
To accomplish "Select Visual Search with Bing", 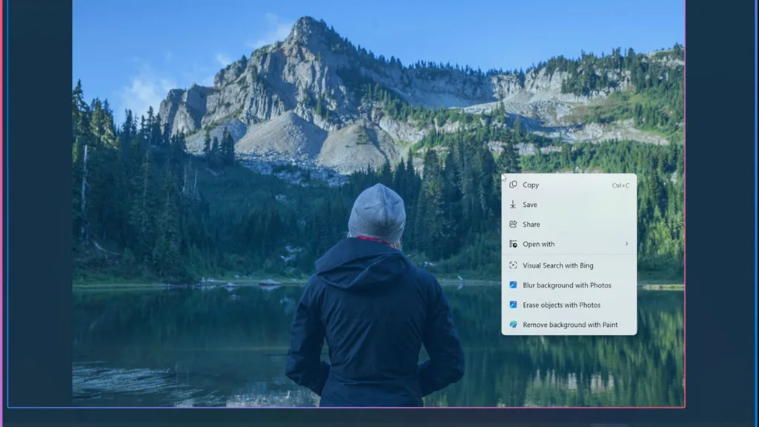I will 569,265.
